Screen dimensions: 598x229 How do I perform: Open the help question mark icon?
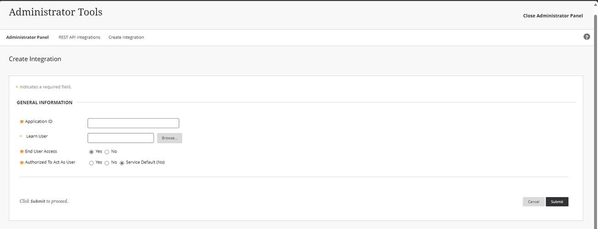(x=587, y=37)
